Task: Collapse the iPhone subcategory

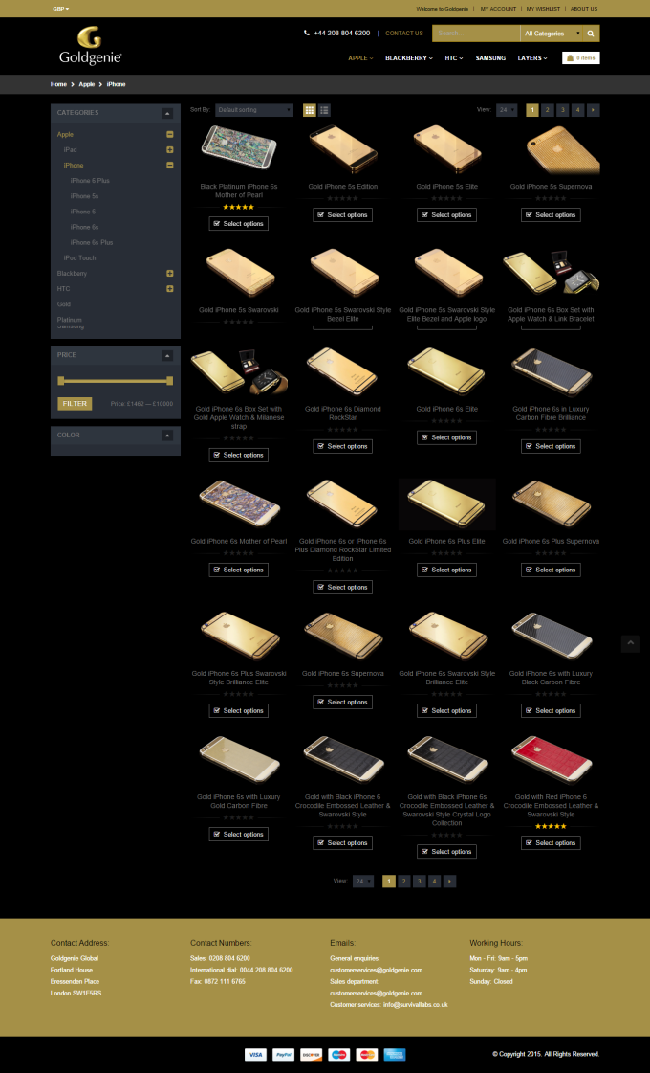Action: tap(169, 165)
